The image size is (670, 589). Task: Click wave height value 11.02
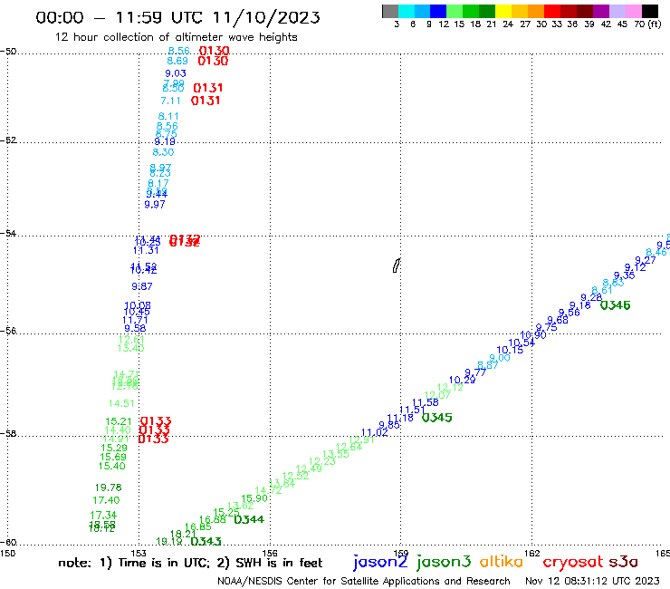[x=374, y=432]
